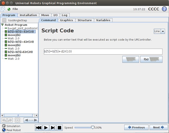
Task: Click the horizontal scrollbar thumb in the tree
Action: tap(18, 116)
